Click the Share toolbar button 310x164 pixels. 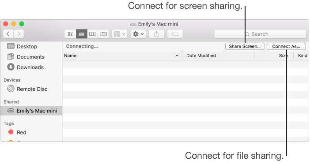[x=156, y=34]
